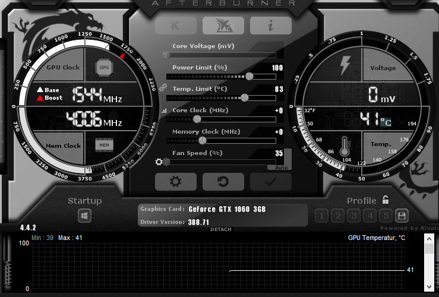
Task: Click the 0 mV voltage readout
Action: point(381,94)
